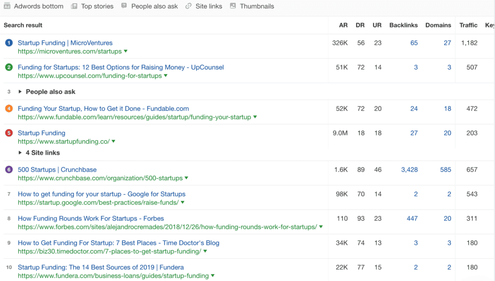Click the Site links chain icon
The height and width of the screenshot is (281, 495).
188,6
